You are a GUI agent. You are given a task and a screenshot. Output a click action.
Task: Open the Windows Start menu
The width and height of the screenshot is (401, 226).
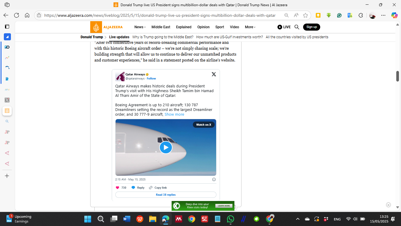click(88, 219)
